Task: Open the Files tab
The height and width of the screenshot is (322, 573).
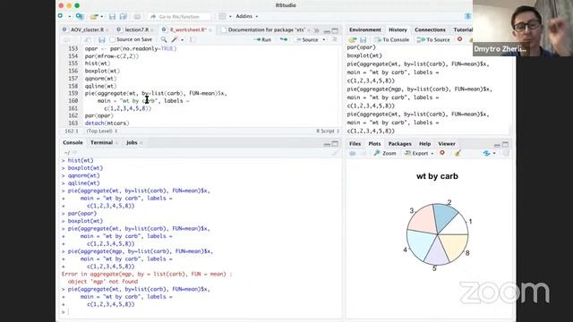Action: pyautogui.click(x=355, y=143)
